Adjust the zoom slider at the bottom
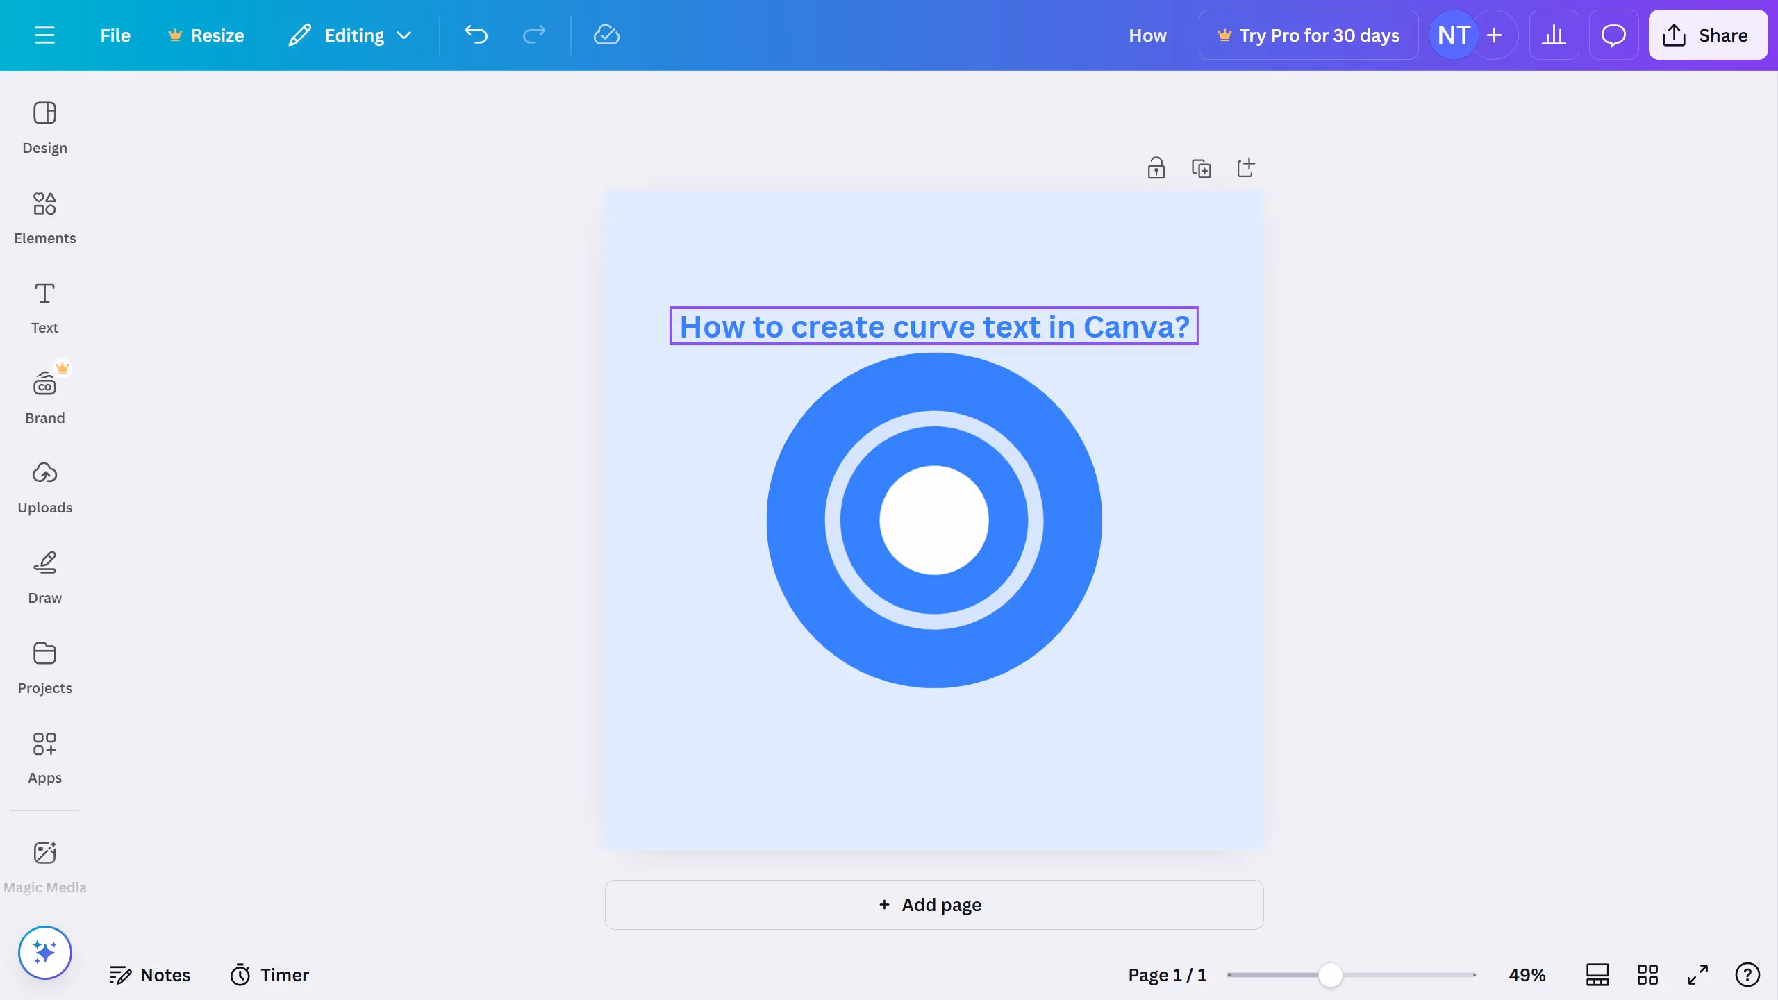The height and width of the screenshot is (1000, 1778). pos(1329,974)
